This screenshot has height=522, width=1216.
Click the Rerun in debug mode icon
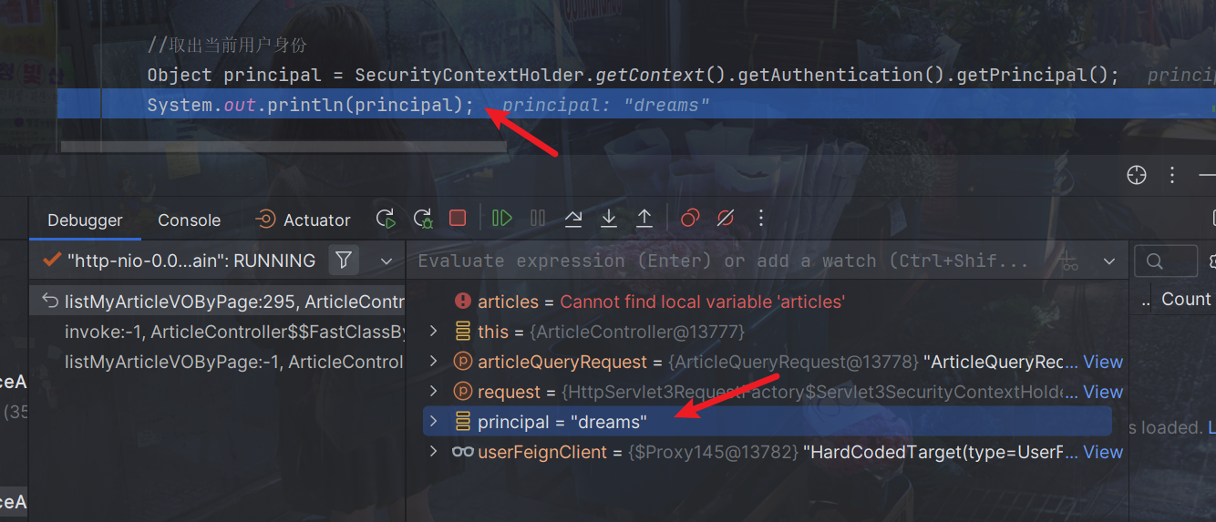423,219
